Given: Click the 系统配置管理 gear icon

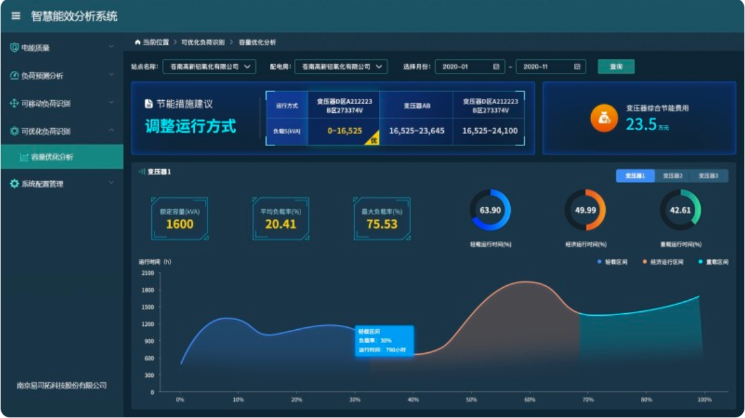Looking at the screenshot, I should pos(14,183).
